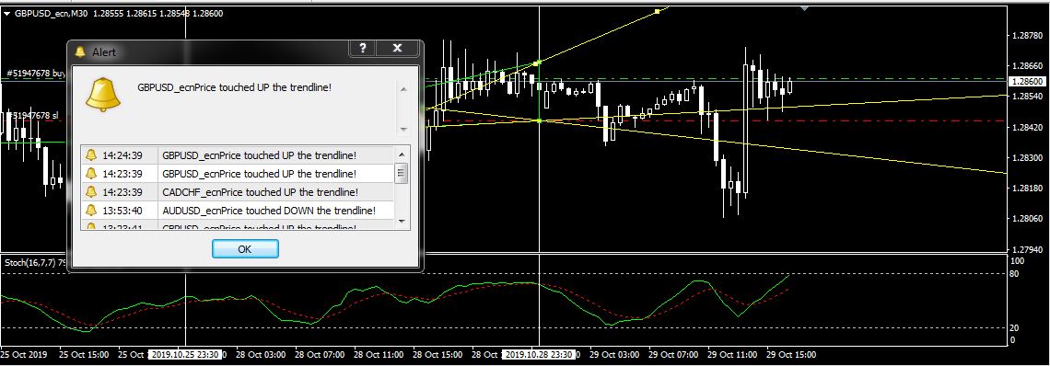The width and height of the screenshot is (1050, 366).
Task: Click the 1.28600 current price label
Action: (1028, 81)
